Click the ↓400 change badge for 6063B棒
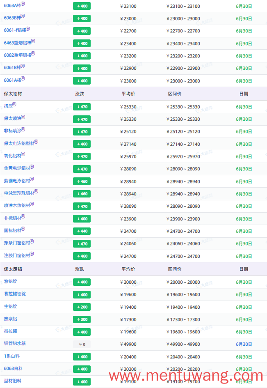The image size is (267, 388). (82, 18)
